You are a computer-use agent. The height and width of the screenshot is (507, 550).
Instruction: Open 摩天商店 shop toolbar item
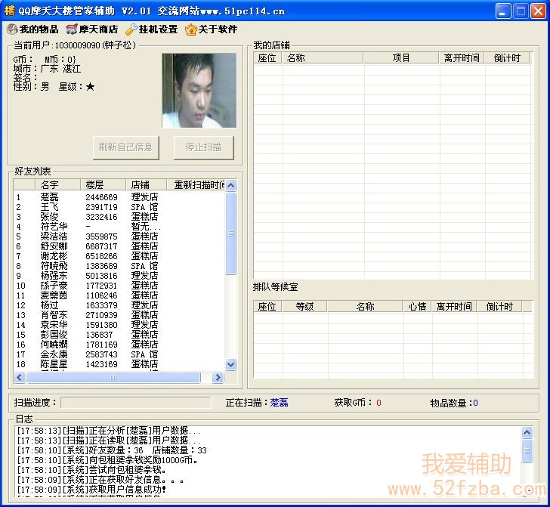tap(92, 29)
